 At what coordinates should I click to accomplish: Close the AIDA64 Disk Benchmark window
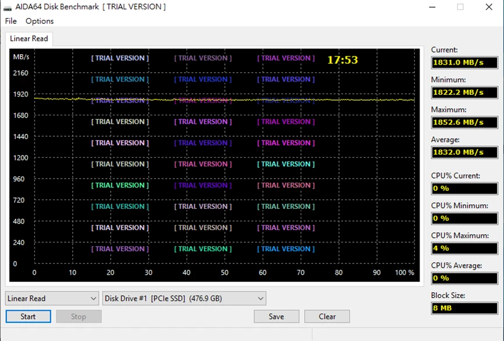coord(489,7)
